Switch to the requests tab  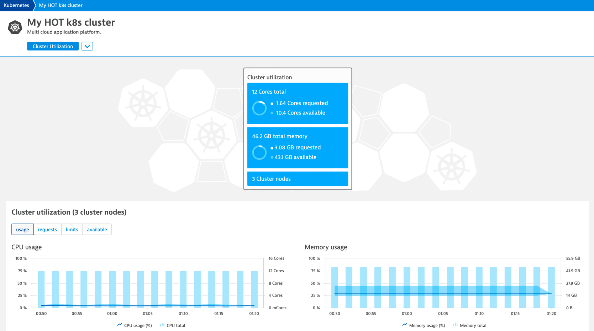47,230
